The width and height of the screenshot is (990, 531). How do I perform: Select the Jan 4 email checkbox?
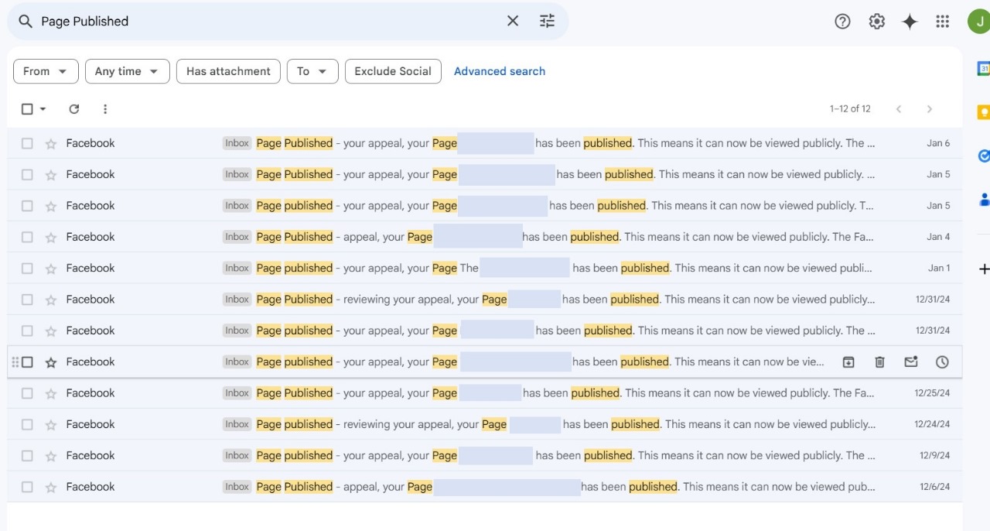(27, 237)
